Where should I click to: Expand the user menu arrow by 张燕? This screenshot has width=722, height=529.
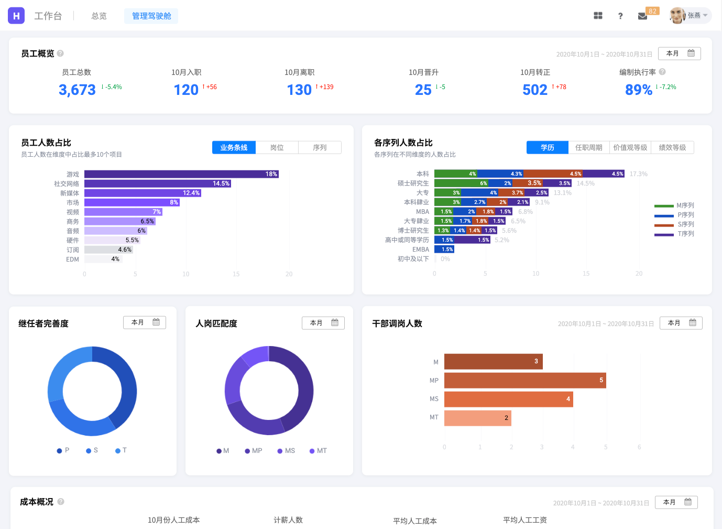(x=705, y=16)
